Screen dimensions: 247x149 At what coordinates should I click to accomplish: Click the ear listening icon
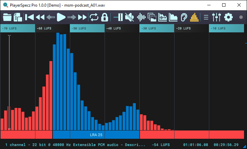184,17
